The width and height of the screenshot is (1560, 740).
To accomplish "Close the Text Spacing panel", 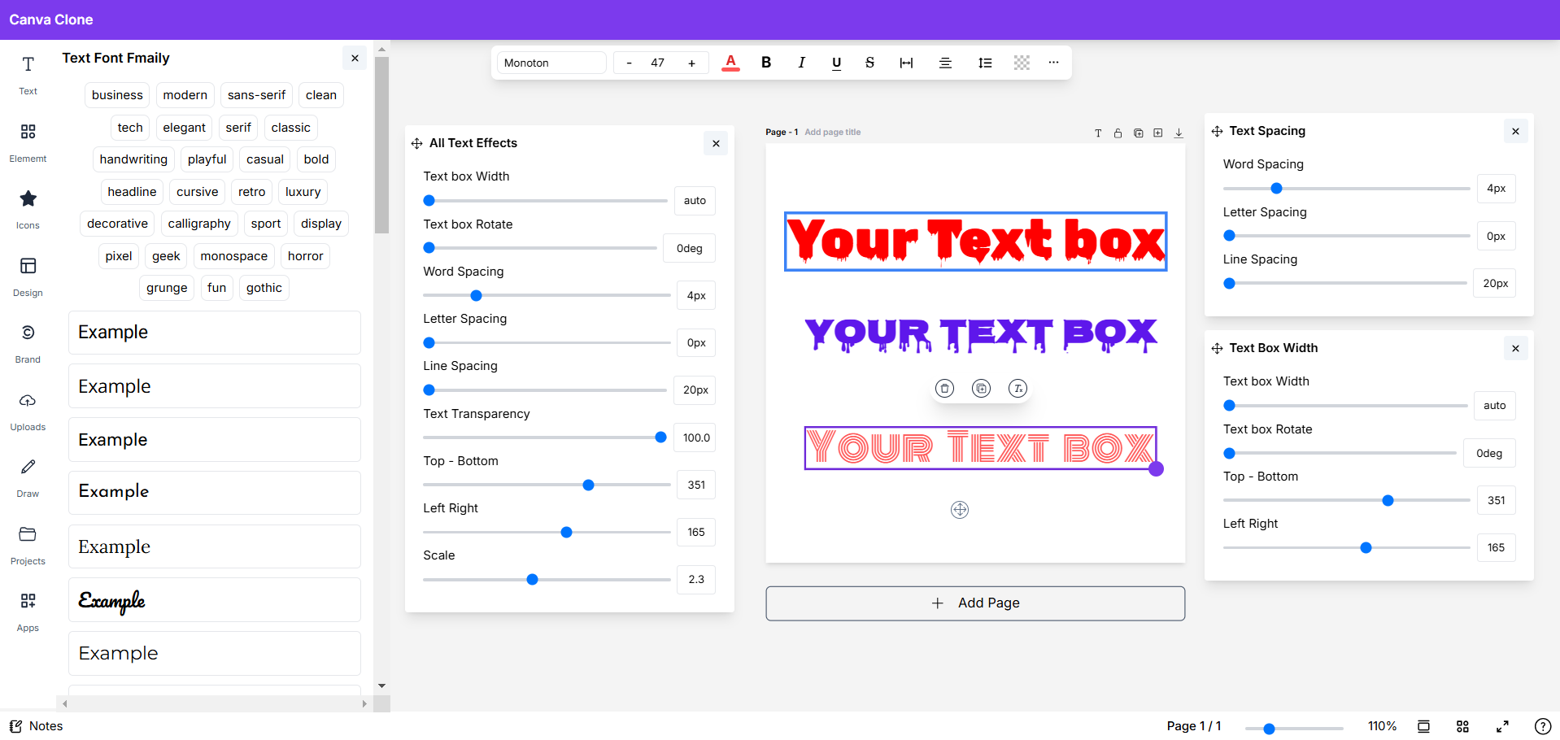I will [1514, 132].
